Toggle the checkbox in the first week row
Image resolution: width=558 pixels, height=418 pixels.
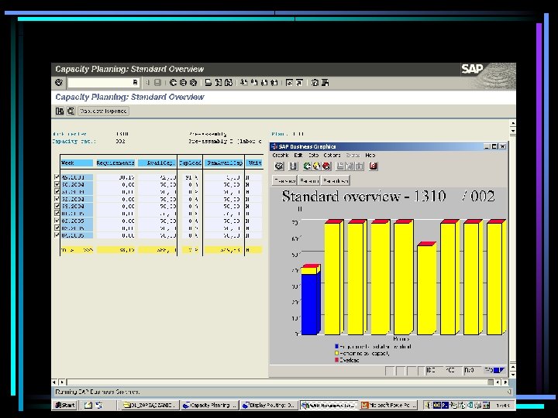click(x=57, y=177)
